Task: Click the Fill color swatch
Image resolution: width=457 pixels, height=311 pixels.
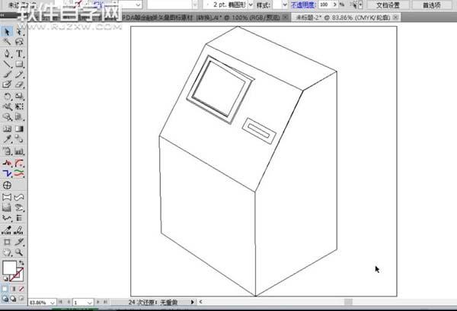Action: point(9,268)
